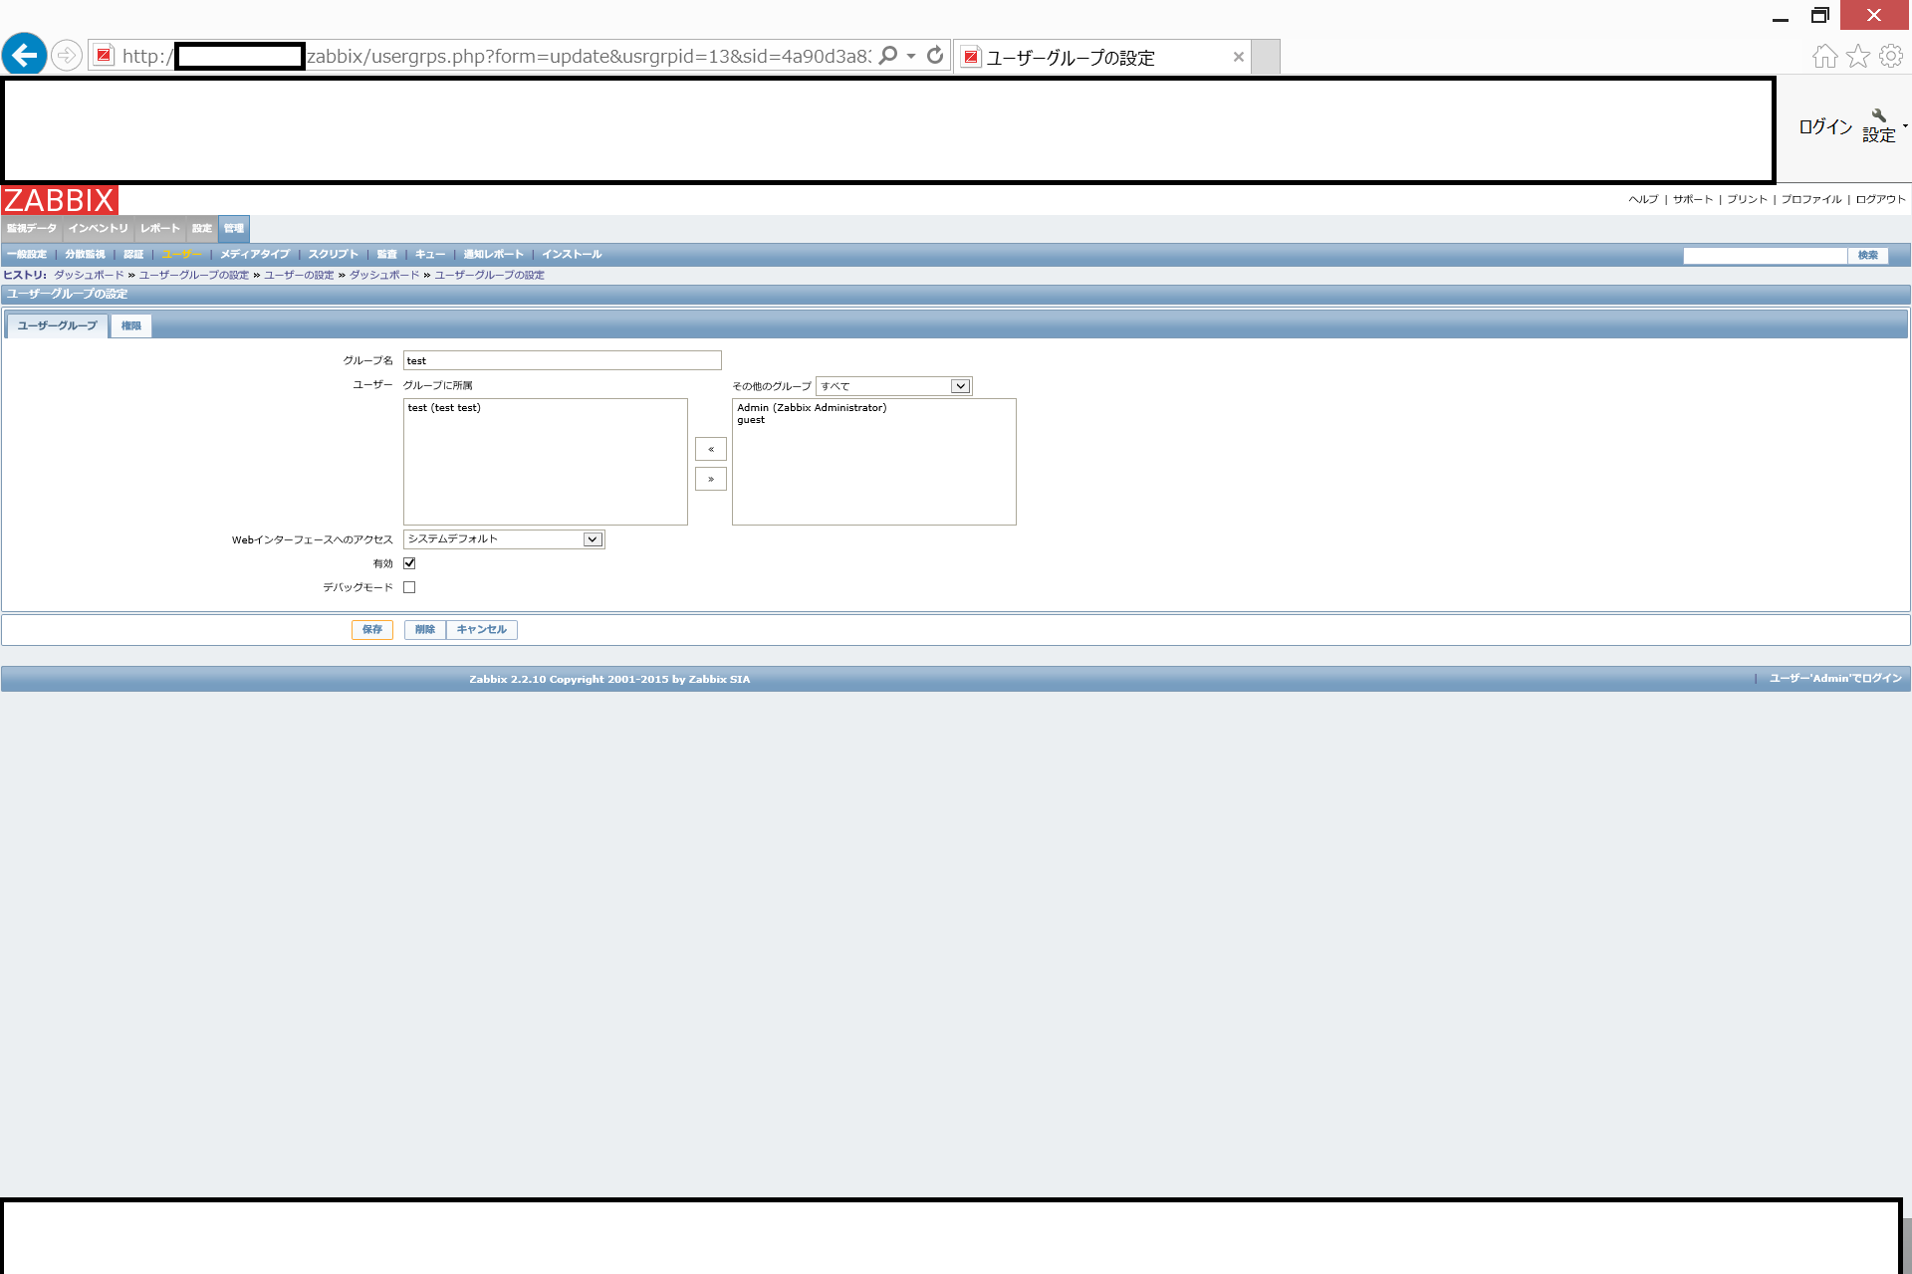Open the その他のグループ dropdown
The width and height of the screenshot is (1912, 1274).
point(893,386)
